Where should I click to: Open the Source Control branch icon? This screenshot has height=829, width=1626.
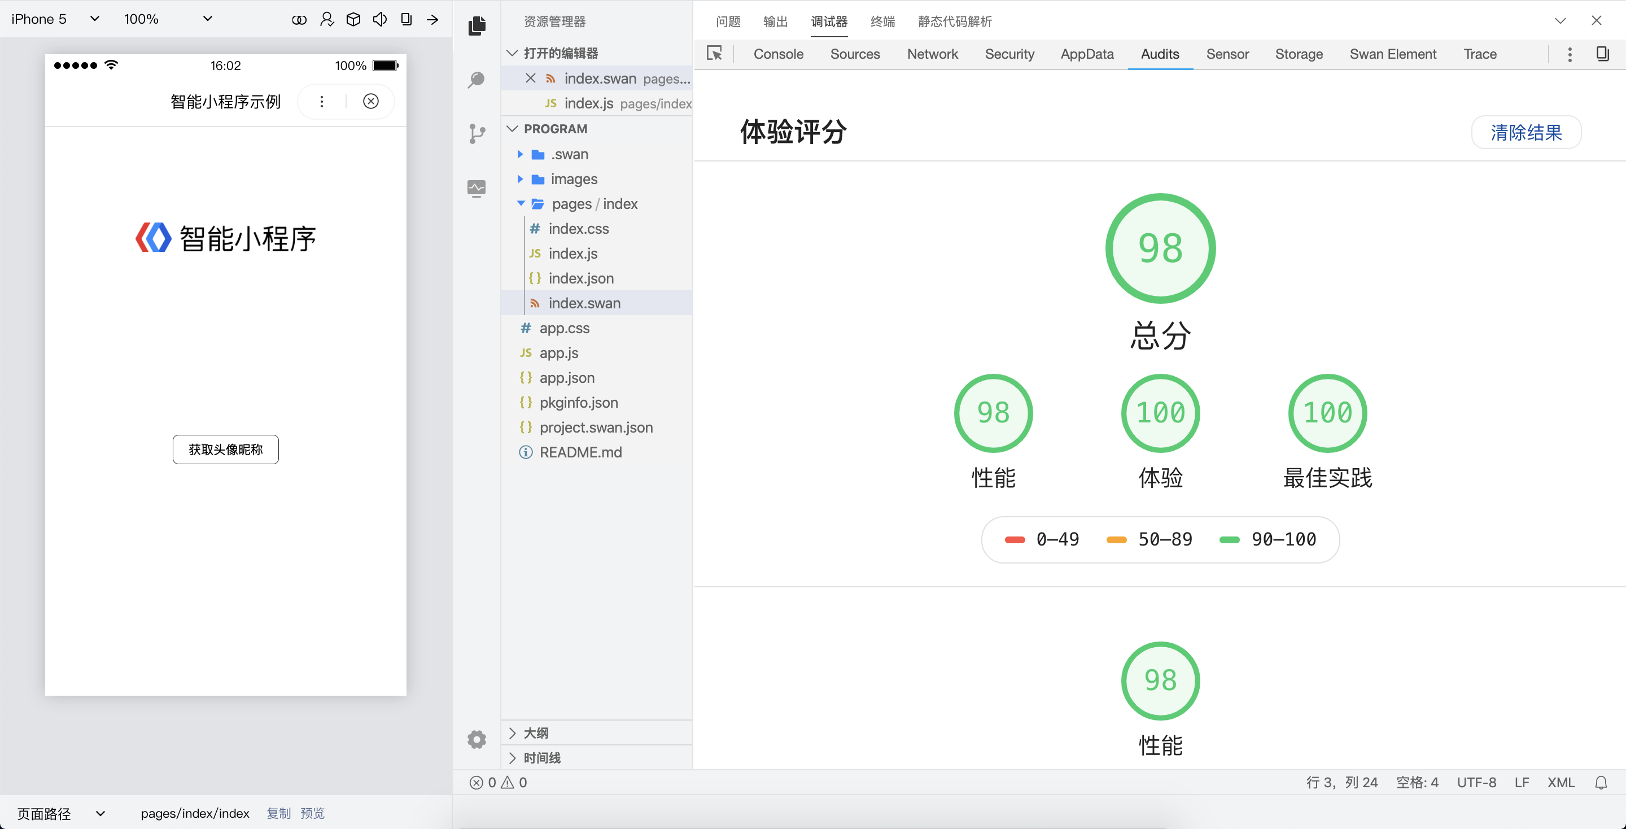477,133
